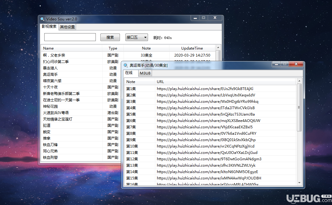This screenshot has height=205, width=332.
Task: Click the Note column header in episode window
Action: pyautogui.click(x=139, y=82)
